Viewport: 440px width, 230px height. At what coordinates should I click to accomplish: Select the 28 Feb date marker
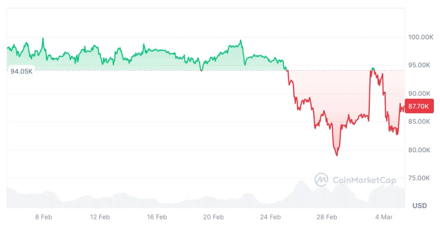click(x=327, y=217)
